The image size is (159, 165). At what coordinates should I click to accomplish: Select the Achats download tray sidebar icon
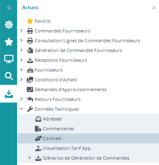[x=9, y=94]
